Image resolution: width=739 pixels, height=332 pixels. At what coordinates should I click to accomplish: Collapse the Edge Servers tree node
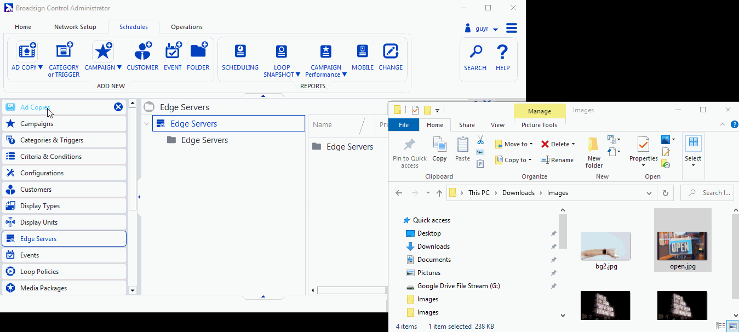click(x=146, y=124)
